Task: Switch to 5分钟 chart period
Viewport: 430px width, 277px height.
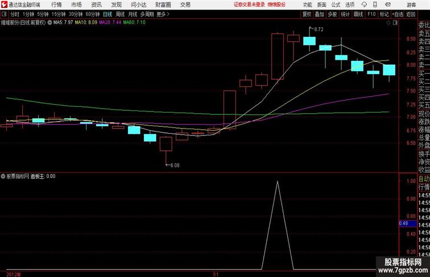Action: click(x=43, y=14)
